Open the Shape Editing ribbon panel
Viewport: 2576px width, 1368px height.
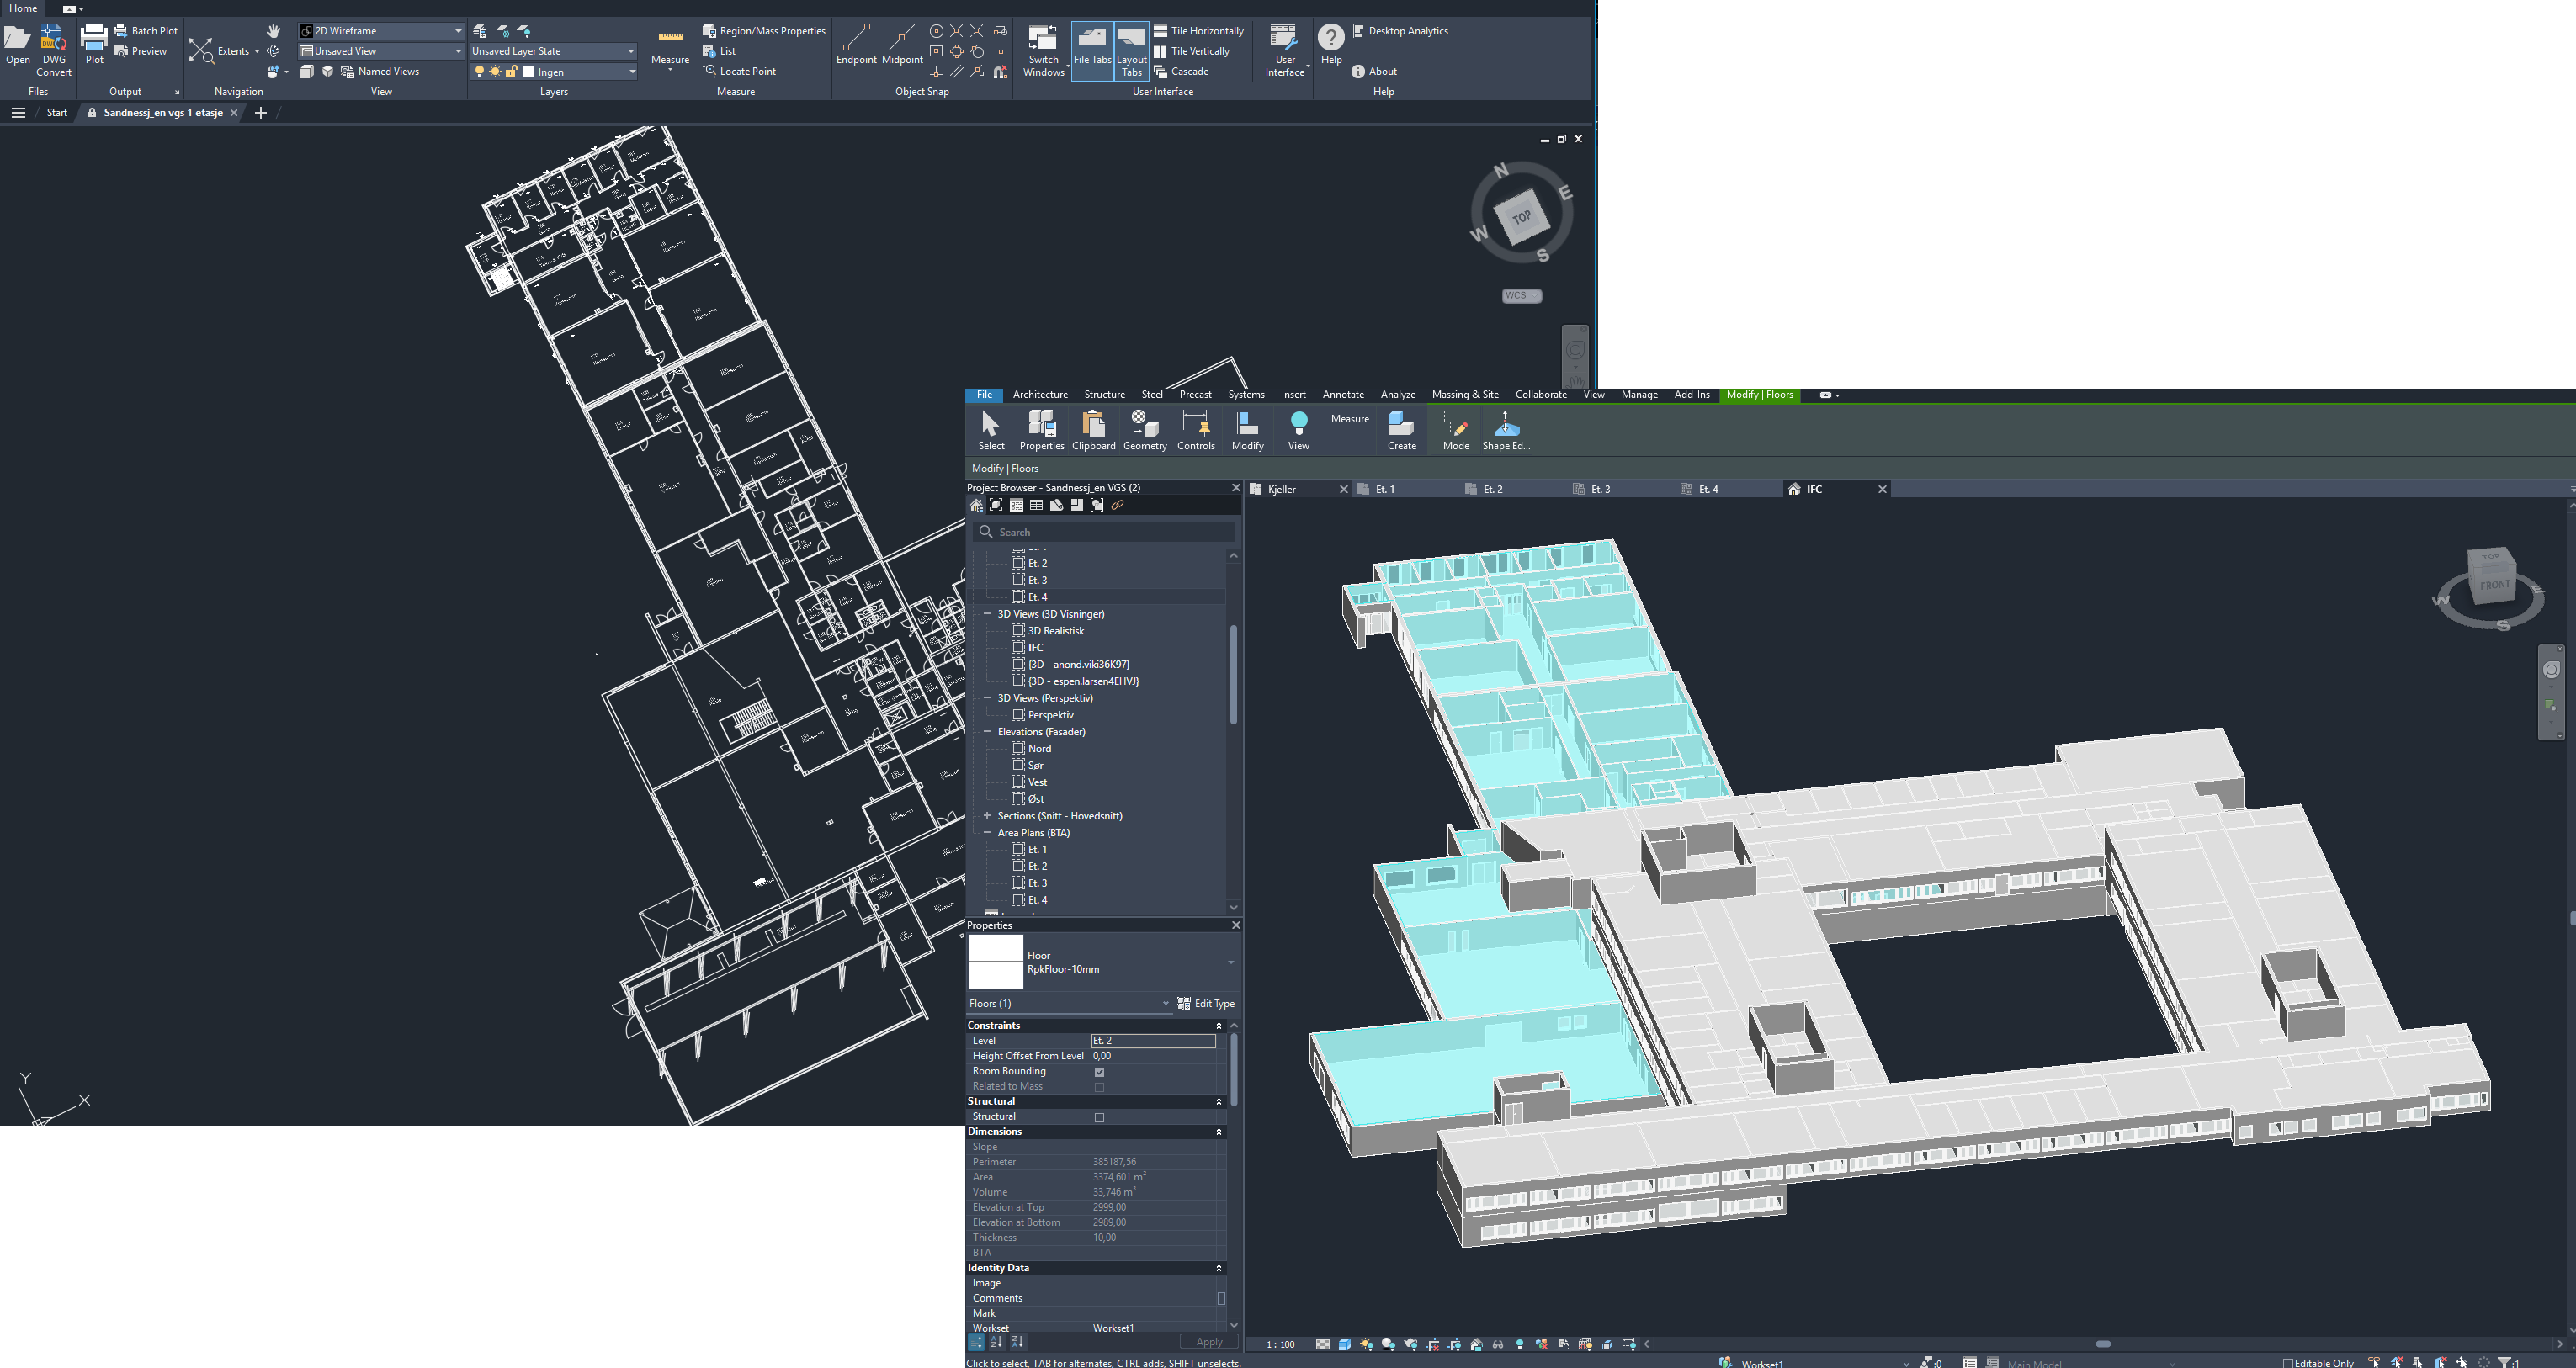tap(1506, 430)
